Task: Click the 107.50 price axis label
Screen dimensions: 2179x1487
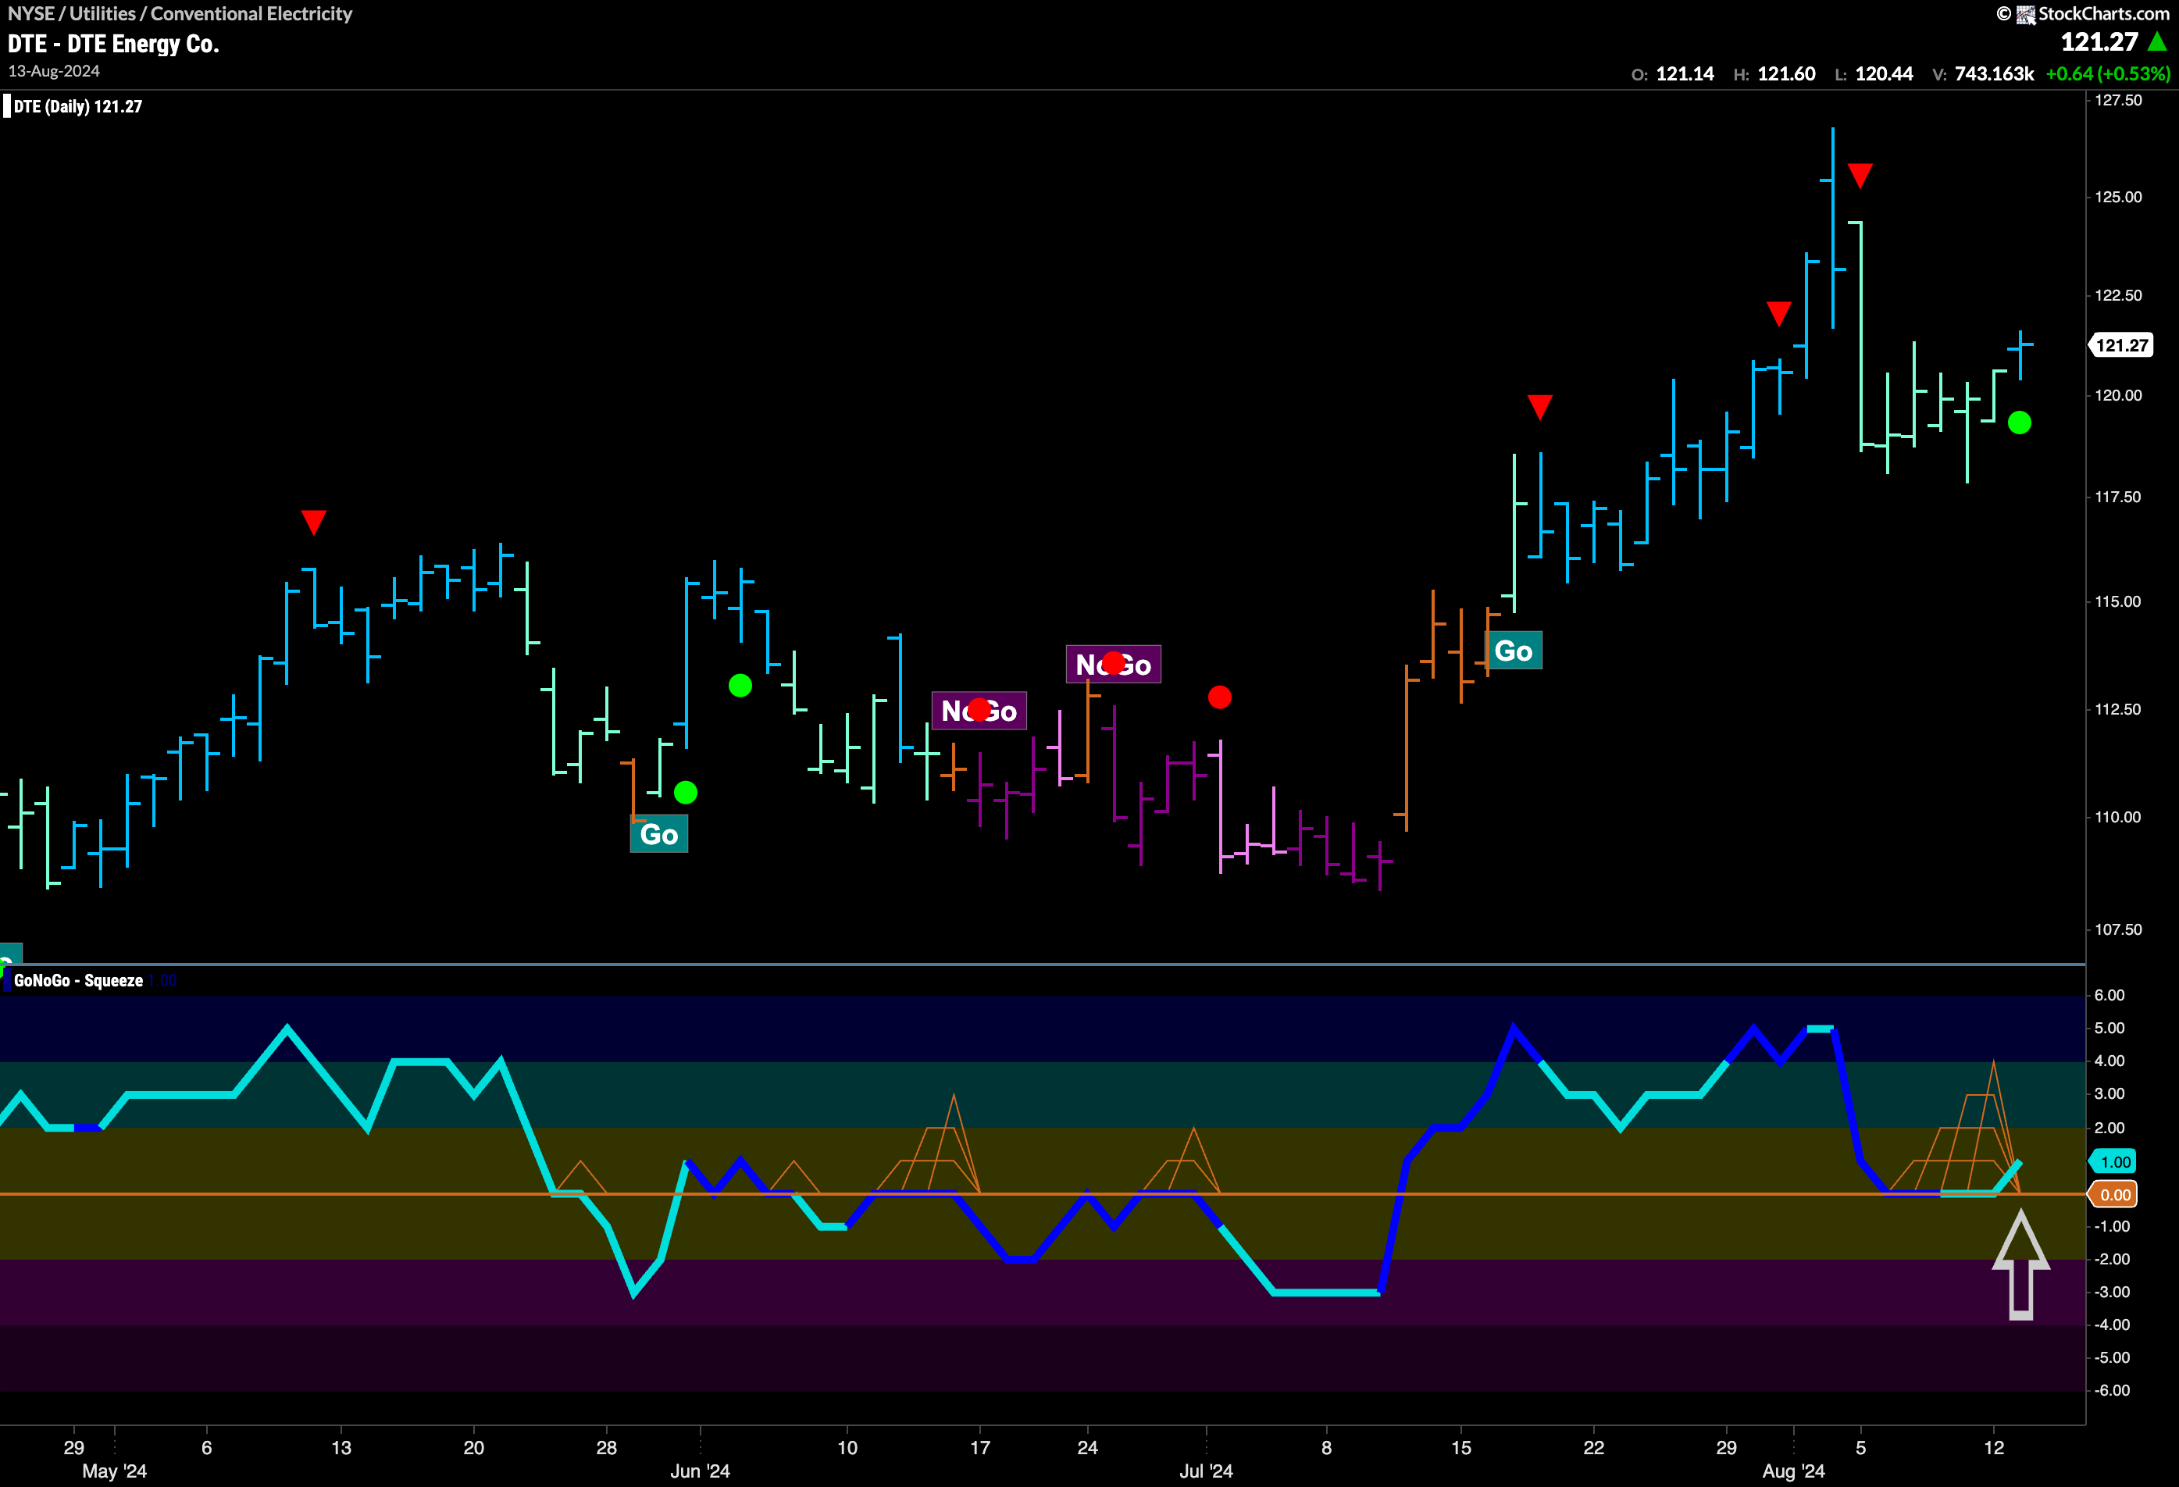Action: pyautogui.click(x=2119, y=930)
